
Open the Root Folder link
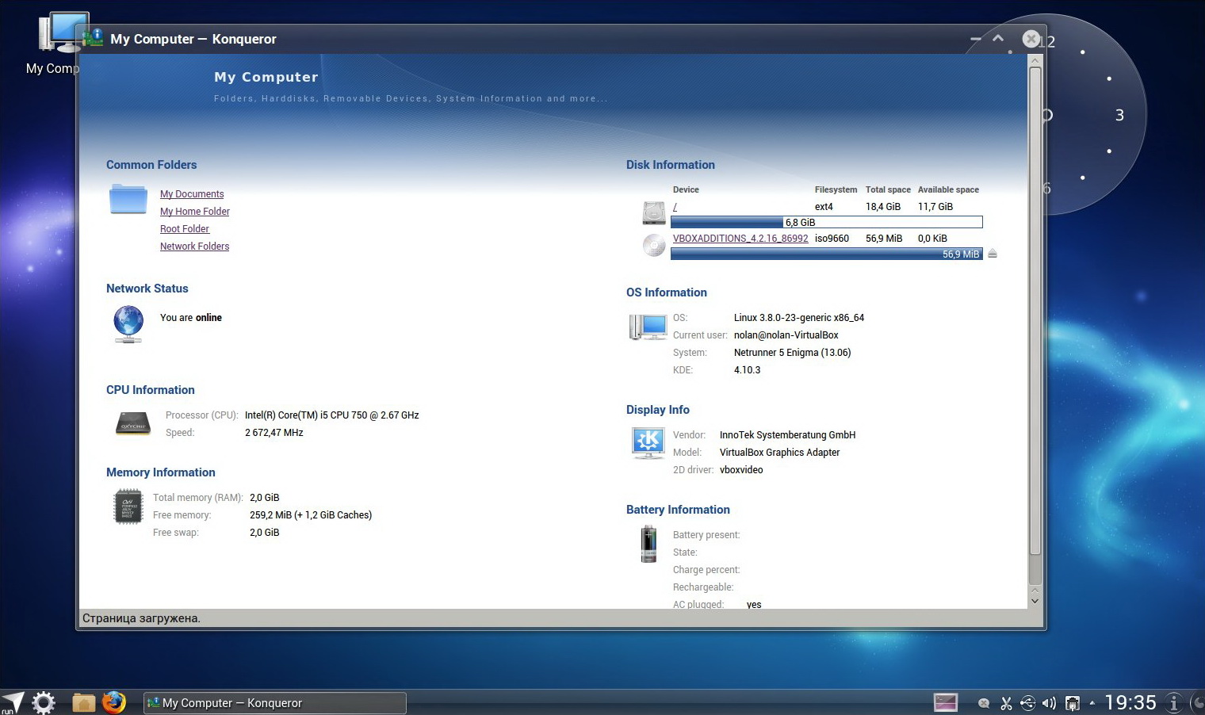pyautogui.click(x=185, y=229)
